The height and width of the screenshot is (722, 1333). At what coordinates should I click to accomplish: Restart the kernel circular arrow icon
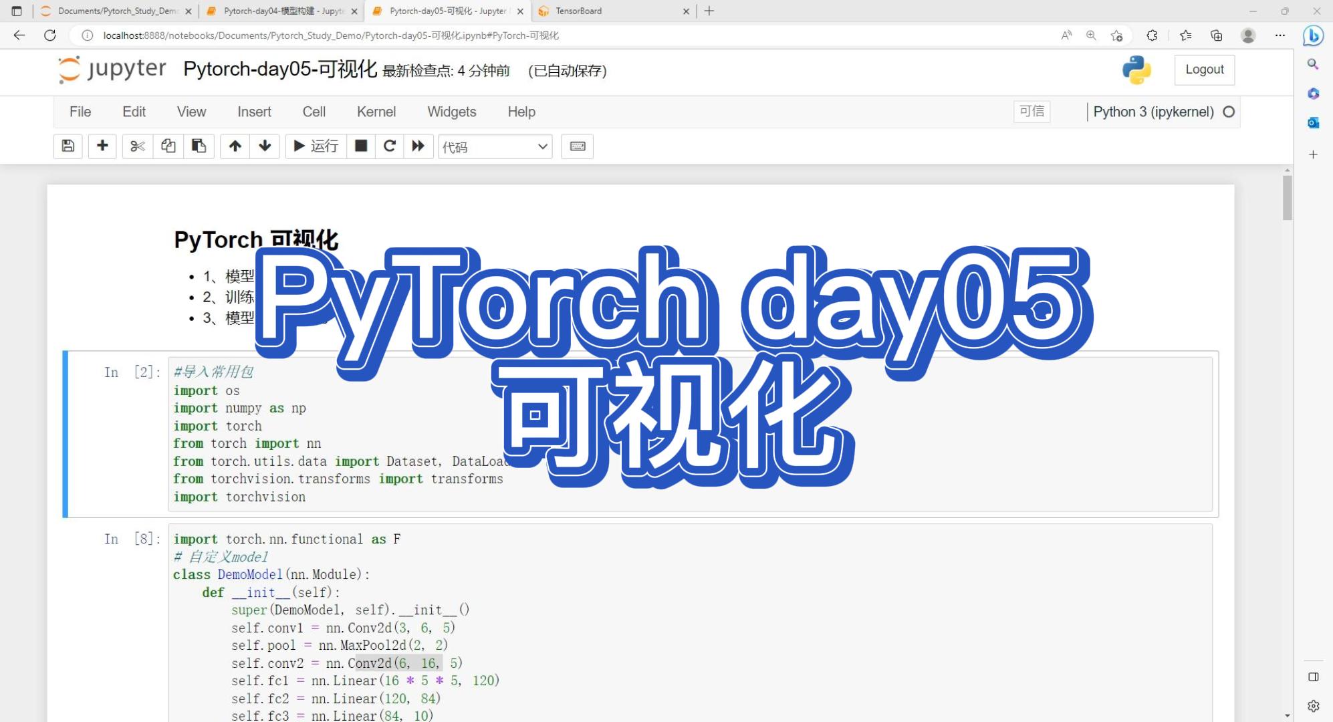[x=390, y=146]
